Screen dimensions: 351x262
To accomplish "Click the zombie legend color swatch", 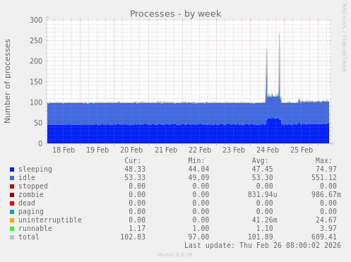I will (x=12, y=195).
